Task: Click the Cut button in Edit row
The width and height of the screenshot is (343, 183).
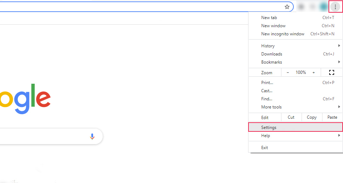Action: pos(291,117)
